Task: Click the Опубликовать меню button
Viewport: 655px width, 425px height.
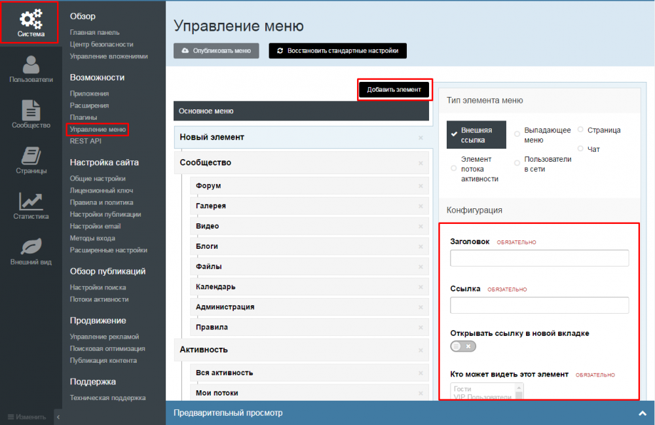Action: pyautogui.click(x=216, y=50)
